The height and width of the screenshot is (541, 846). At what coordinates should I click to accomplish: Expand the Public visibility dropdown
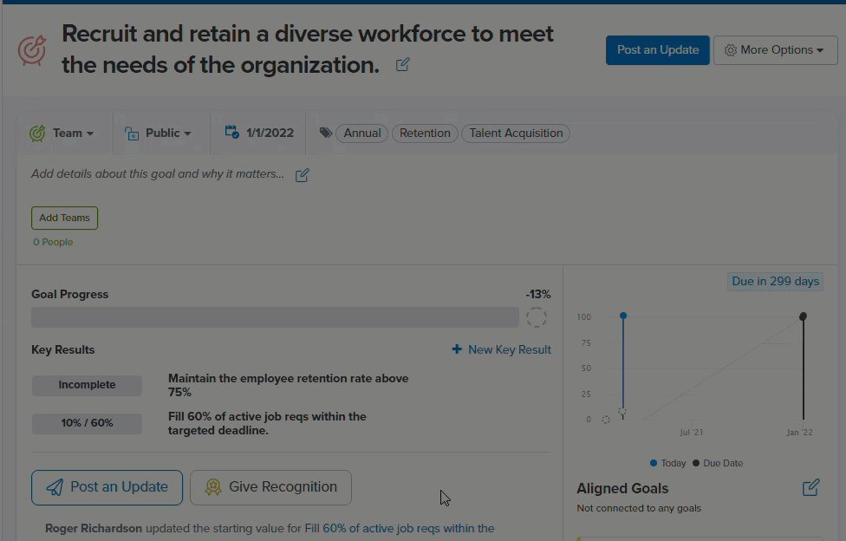tap(158, 133)
